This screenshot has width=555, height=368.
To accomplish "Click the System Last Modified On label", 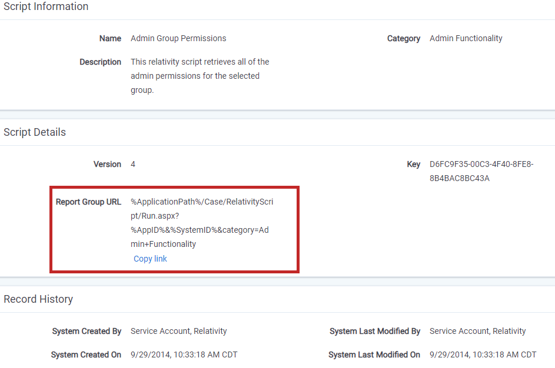I will coord(374,354).
